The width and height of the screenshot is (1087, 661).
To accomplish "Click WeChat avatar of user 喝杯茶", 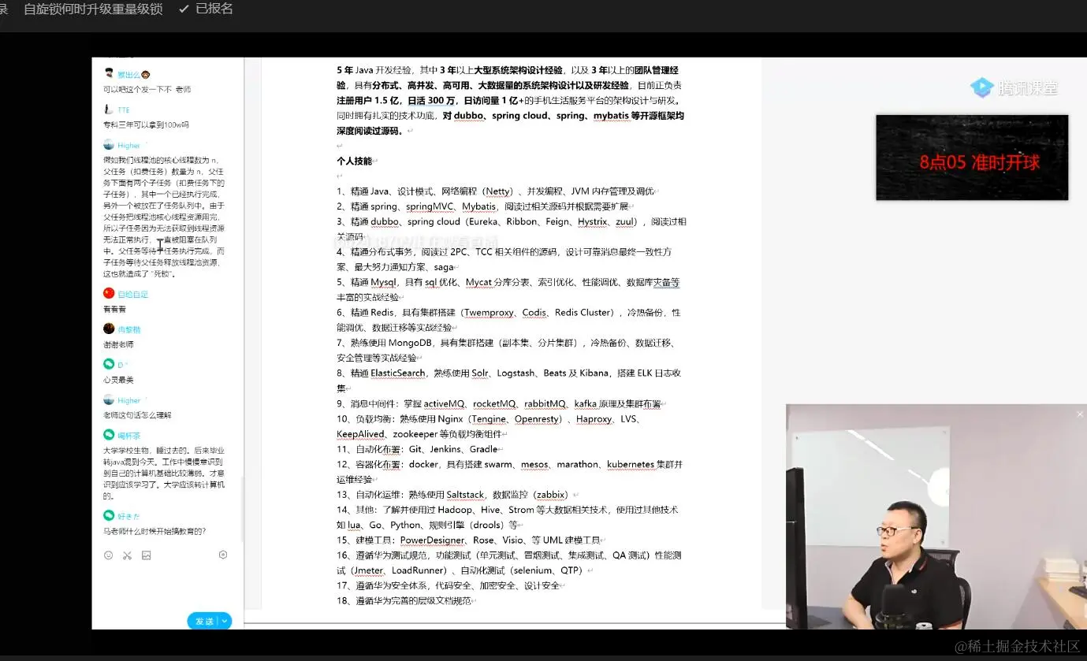I will point(109,435).
